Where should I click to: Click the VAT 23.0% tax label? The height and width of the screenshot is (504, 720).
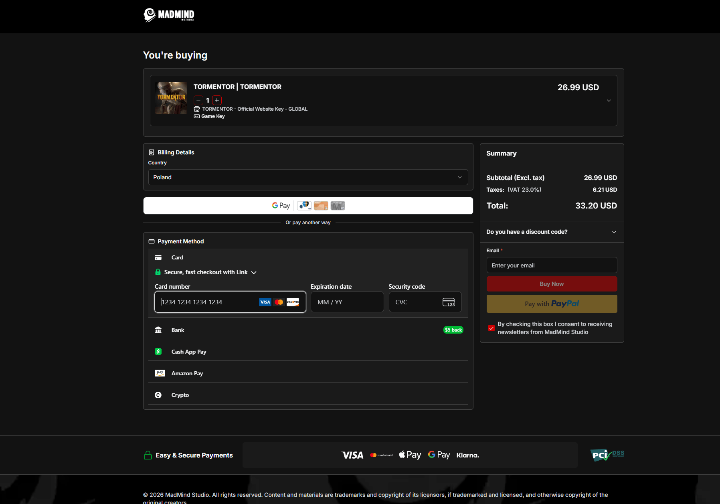(x=524, y=190)
